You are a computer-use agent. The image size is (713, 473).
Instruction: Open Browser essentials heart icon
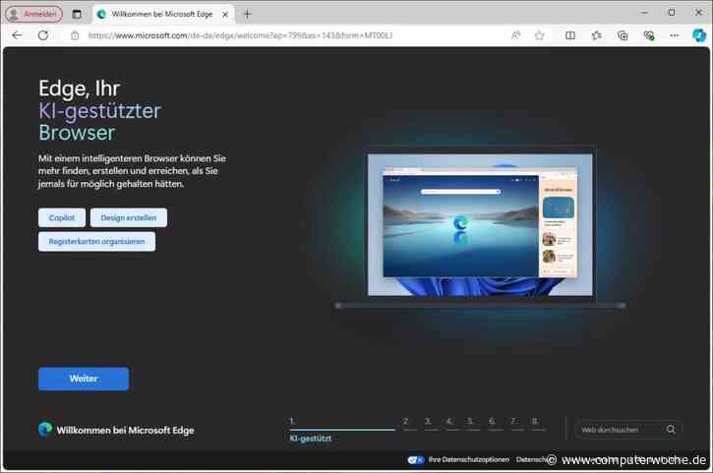click(649, 35)
